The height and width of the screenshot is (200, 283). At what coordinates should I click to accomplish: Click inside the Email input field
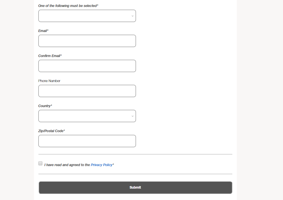[87, 41]
